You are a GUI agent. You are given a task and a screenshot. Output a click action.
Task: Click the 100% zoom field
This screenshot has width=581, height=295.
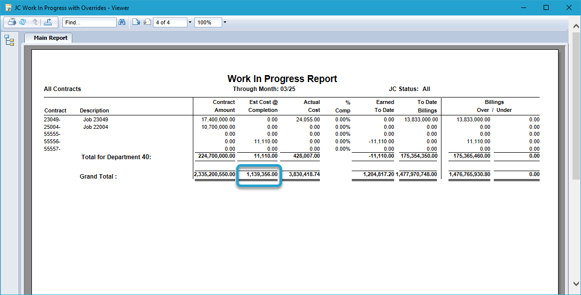coord(208,22)
